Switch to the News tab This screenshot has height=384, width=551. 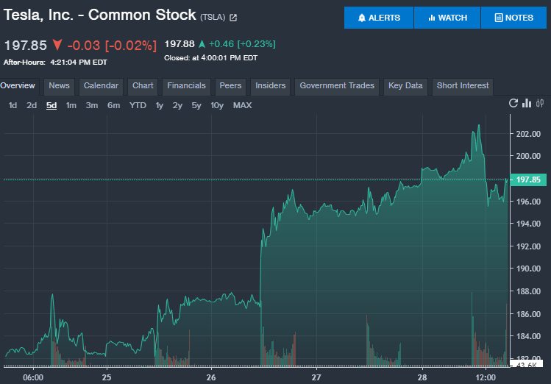(59, 86)
